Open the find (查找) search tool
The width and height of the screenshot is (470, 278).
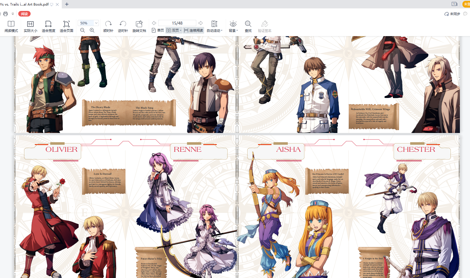pos(248,27)
